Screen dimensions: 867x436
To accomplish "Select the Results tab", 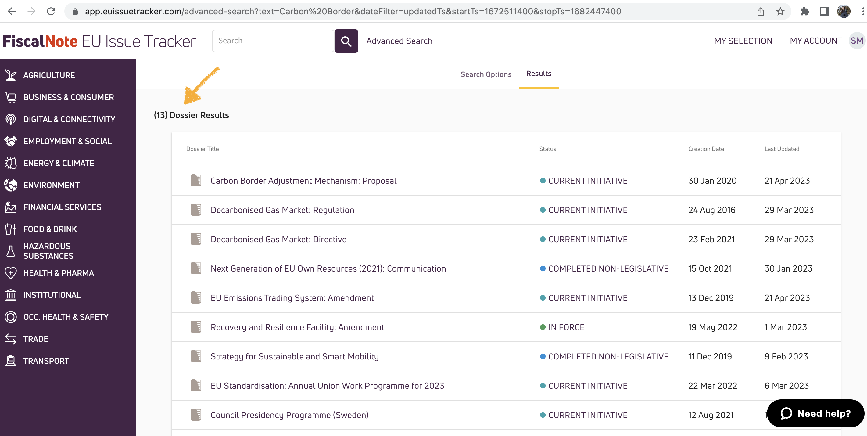I will pyautogui.click(x=539, y=74).
